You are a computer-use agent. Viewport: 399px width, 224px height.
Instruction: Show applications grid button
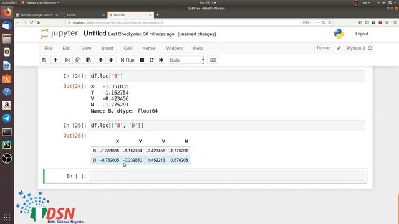click(7, 217)
